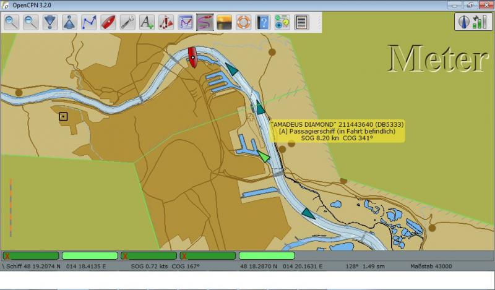Image resolution: width=495 pixels, height=290 pixels.
Task: Toggle the tide and current chart icon
Action: 185,23
